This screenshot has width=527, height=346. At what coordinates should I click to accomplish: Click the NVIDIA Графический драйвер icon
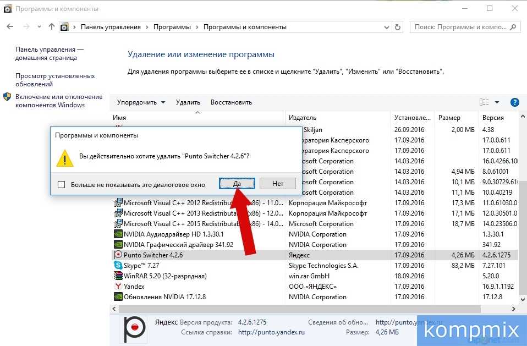118,244
